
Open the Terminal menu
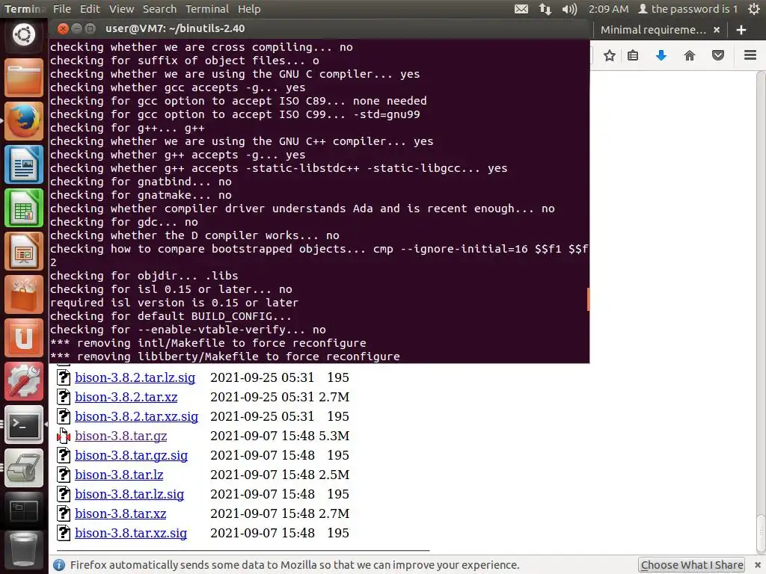(x=207, y=9)
